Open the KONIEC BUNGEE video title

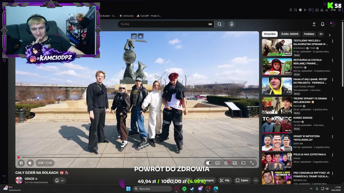[x=303, y=118]
